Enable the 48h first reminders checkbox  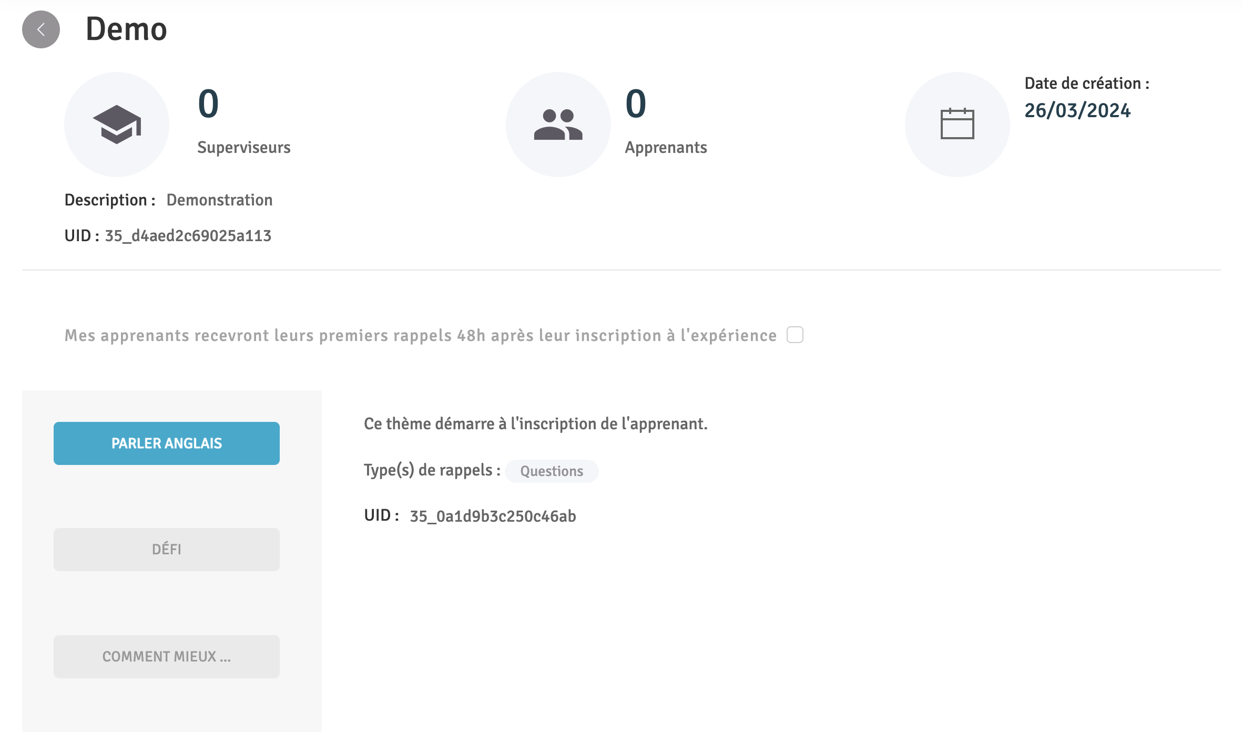(795, 335)
